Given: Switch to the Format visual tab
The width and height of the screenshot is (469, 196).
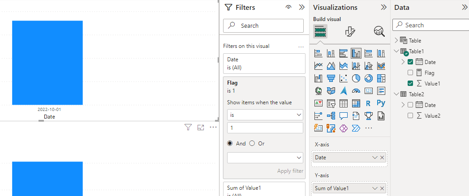Looking at the screenshot, I should 350,31.
